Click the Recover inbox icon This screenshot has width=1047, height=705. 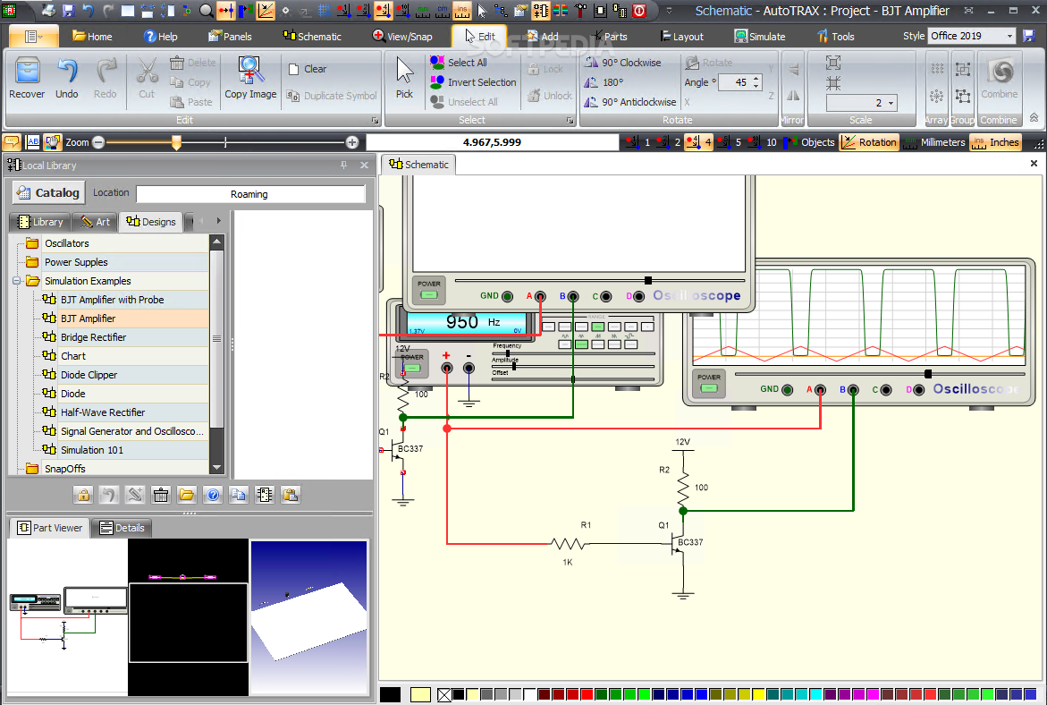27,70
